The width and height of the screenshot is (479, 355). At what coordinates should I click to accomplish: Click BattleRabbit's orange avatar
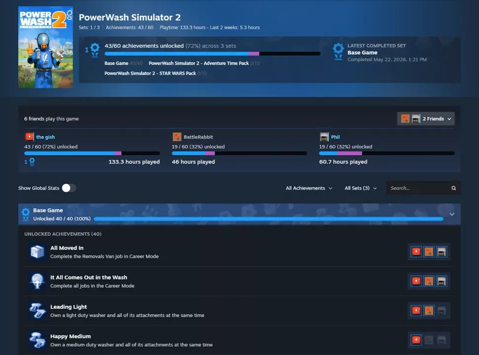click(x=177, y=137)
